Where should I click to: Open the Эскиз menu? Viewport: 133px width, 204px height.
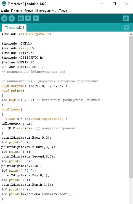(x=29, y=11)
